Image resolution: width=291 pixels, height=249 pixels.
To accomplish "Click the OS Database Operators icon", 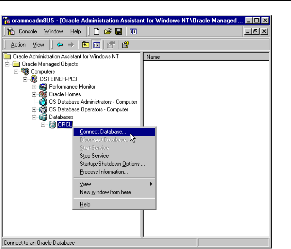I will pos(43,109).
